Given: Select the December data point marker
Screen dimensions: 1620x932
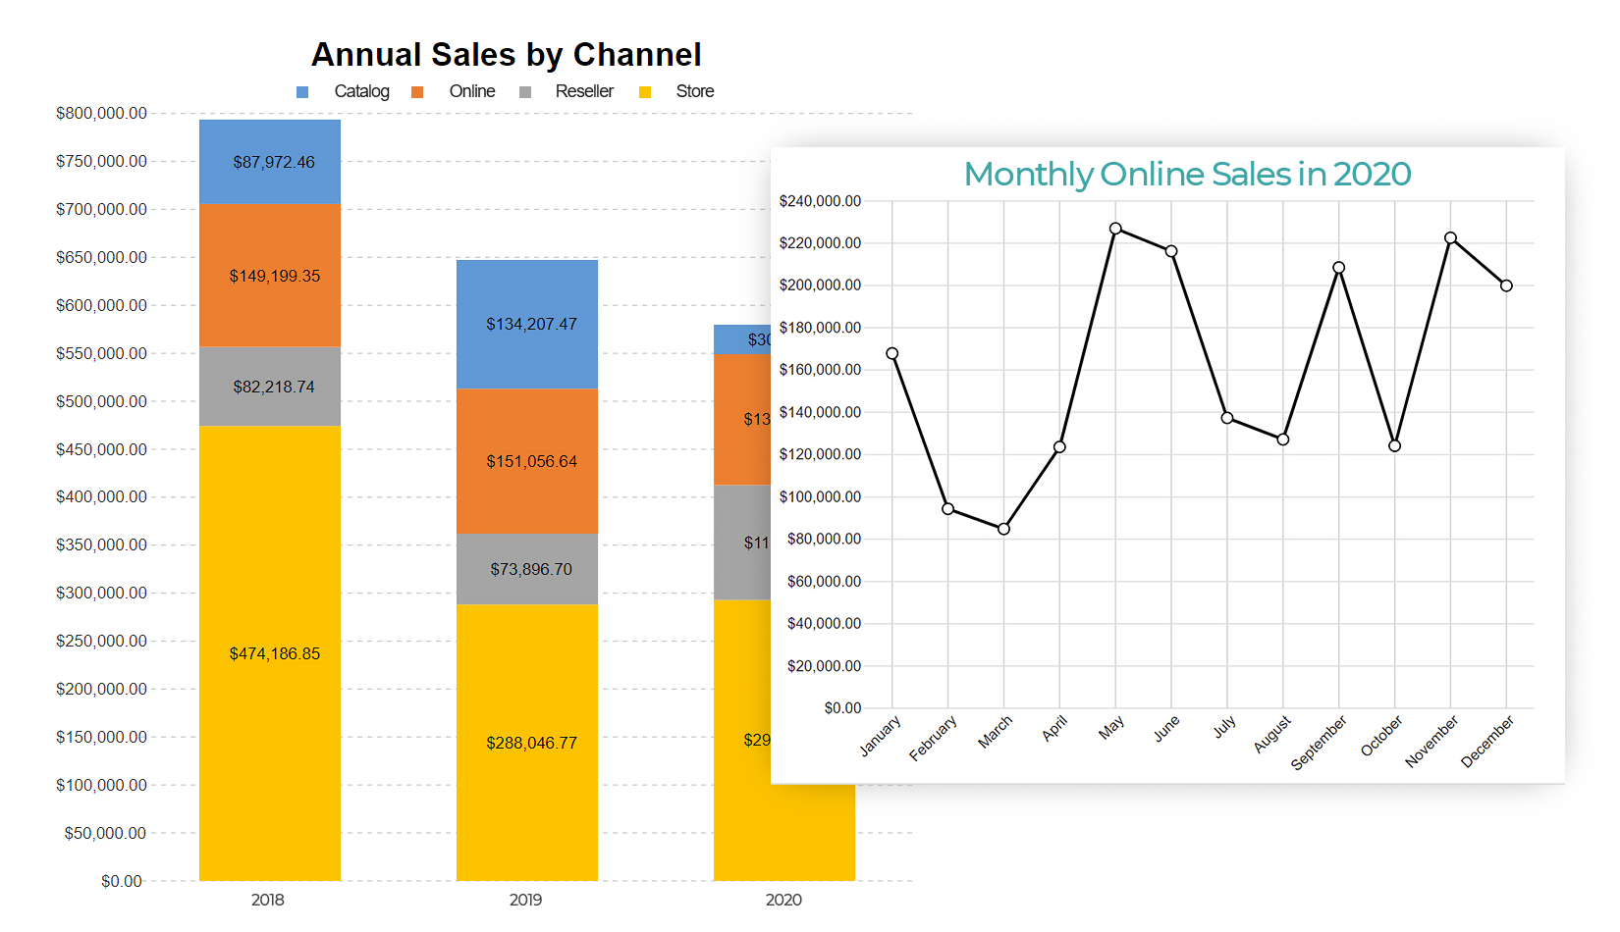Looking at the screenshot, I should pos(1506,285).
